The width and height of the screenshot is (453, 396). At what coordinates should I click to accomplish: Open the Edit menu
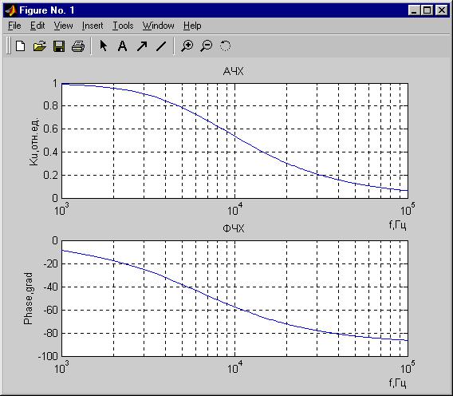tap(37, 26)
